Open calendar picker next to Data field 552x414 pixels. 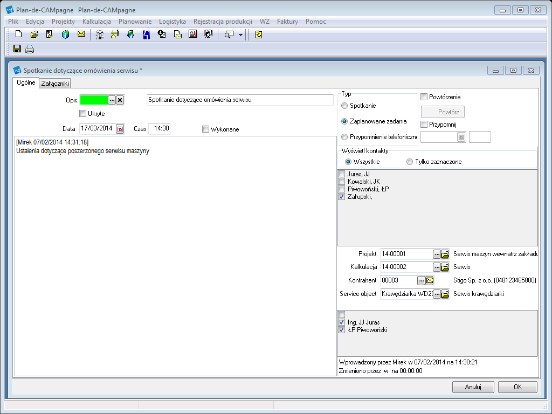coord(120,129)
